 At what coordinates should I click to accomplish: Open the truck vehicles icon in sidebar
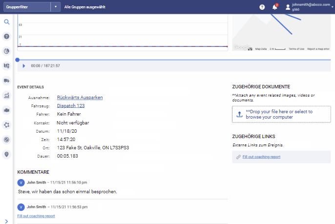(7, 81)
